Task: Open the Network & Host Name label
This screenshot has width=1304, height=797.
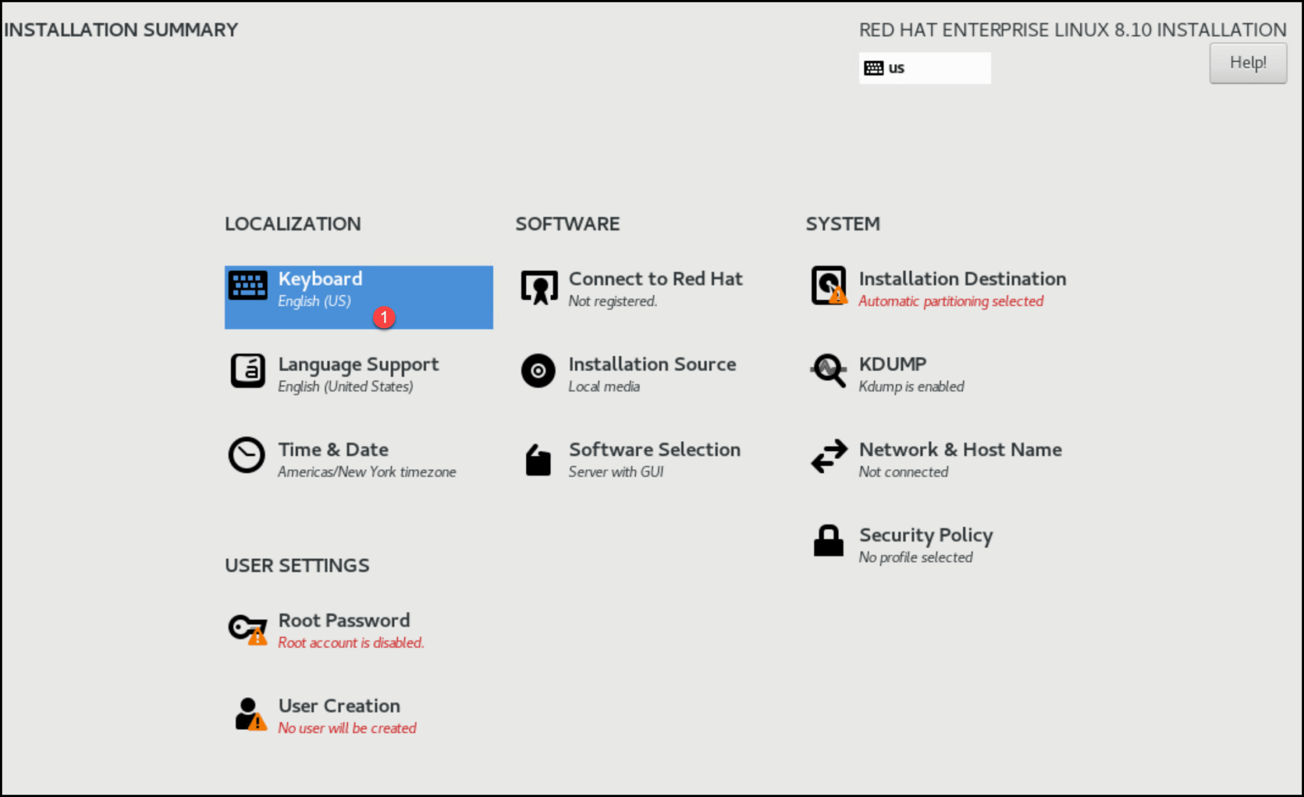Action: coord(960,449)
